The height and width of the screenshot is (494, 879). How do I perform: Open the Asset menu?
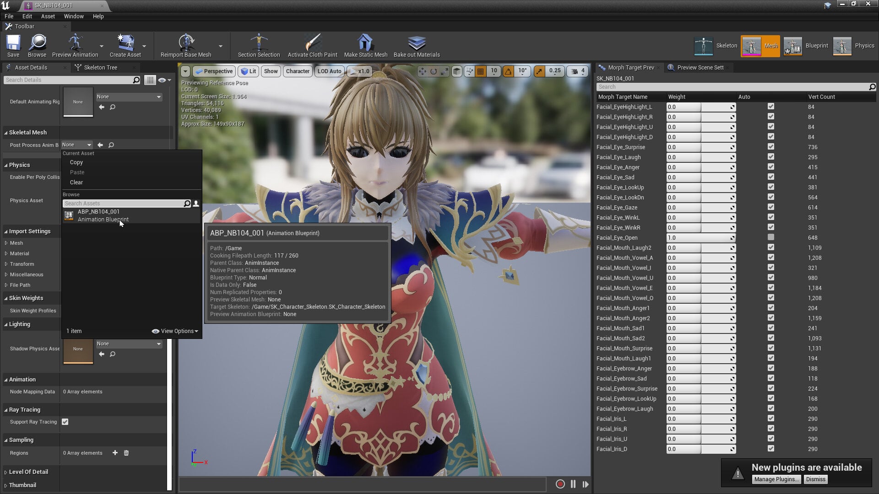tap(48, 16)
